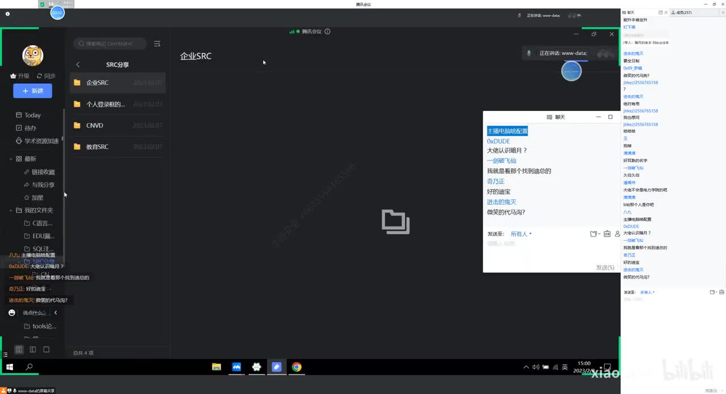Click the empty folder icon in content area

pyautogui.click(x=395, y=222)
